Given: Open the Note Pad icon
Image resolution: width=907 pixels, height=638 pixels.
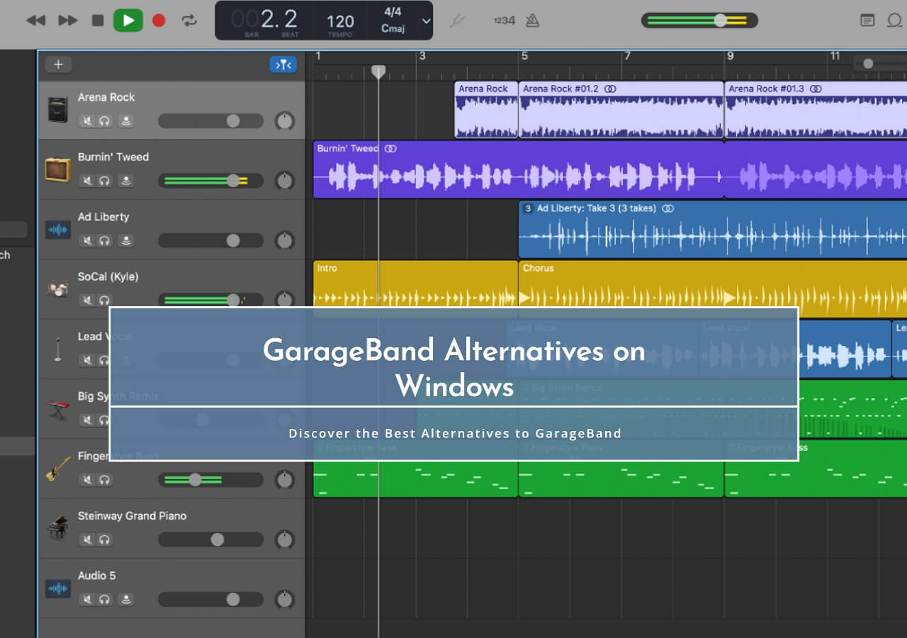Looking at the screenshot, I should (867, 21).
